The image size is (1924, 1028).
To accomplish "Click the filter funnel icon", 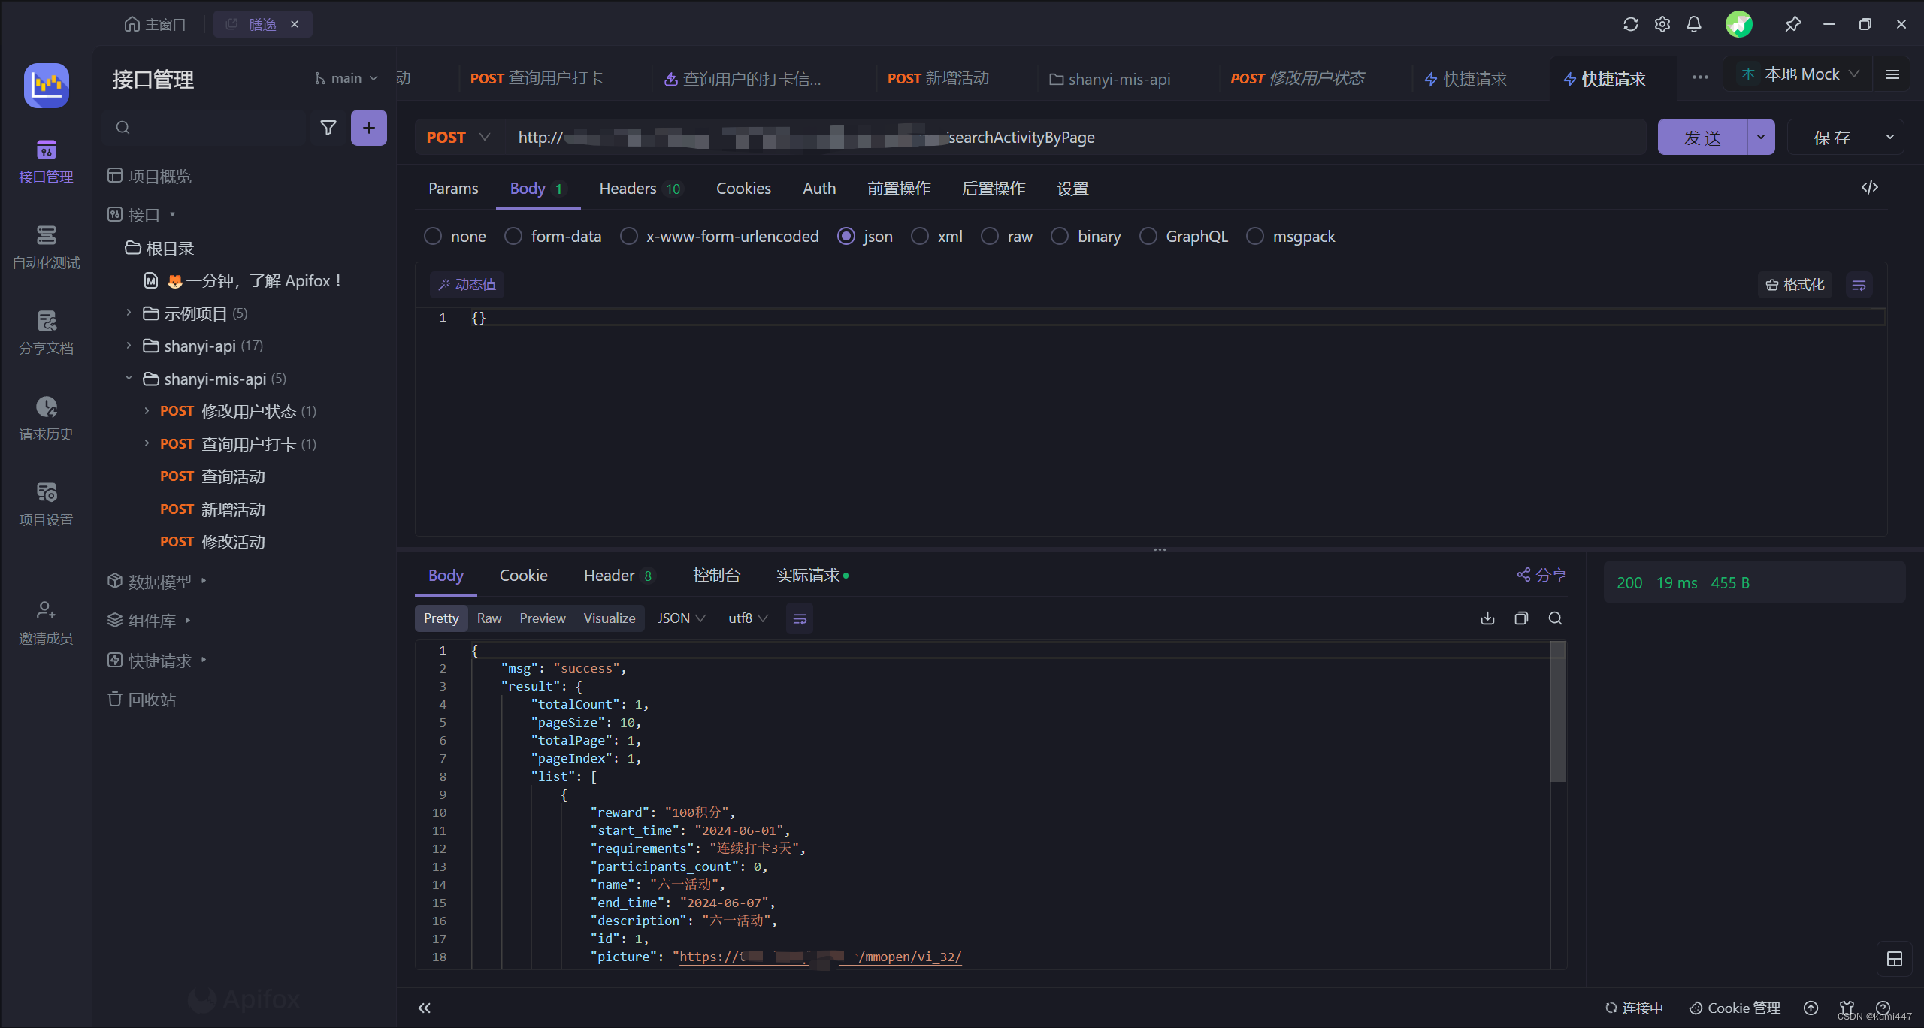I will pyautogui.click(x=328, y=128).
